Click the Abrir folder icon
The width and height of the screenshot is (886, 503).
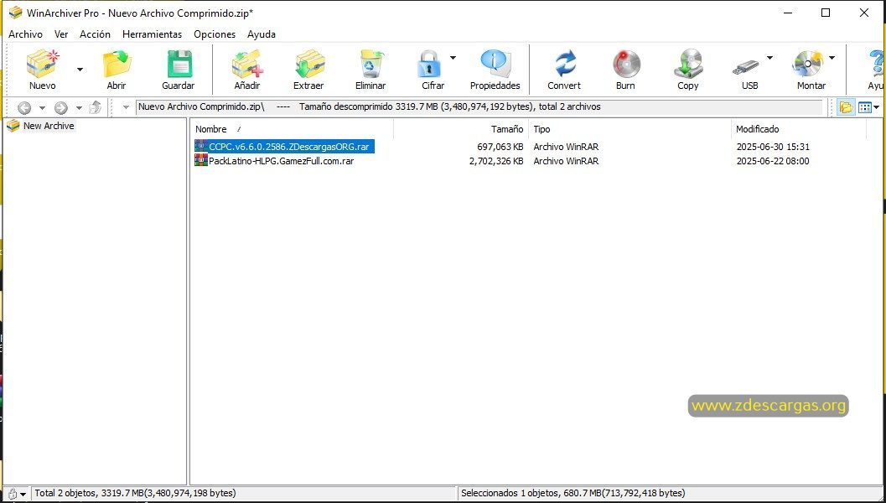[117, 64]
